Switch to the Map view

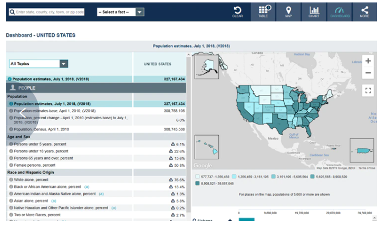[288, 12]
